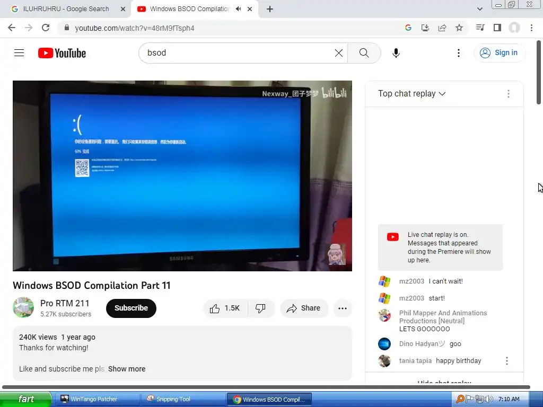Click horizontal scrollbar at page bottom
Viewport: 543px width, 407px height.
(x=266, y=387)
